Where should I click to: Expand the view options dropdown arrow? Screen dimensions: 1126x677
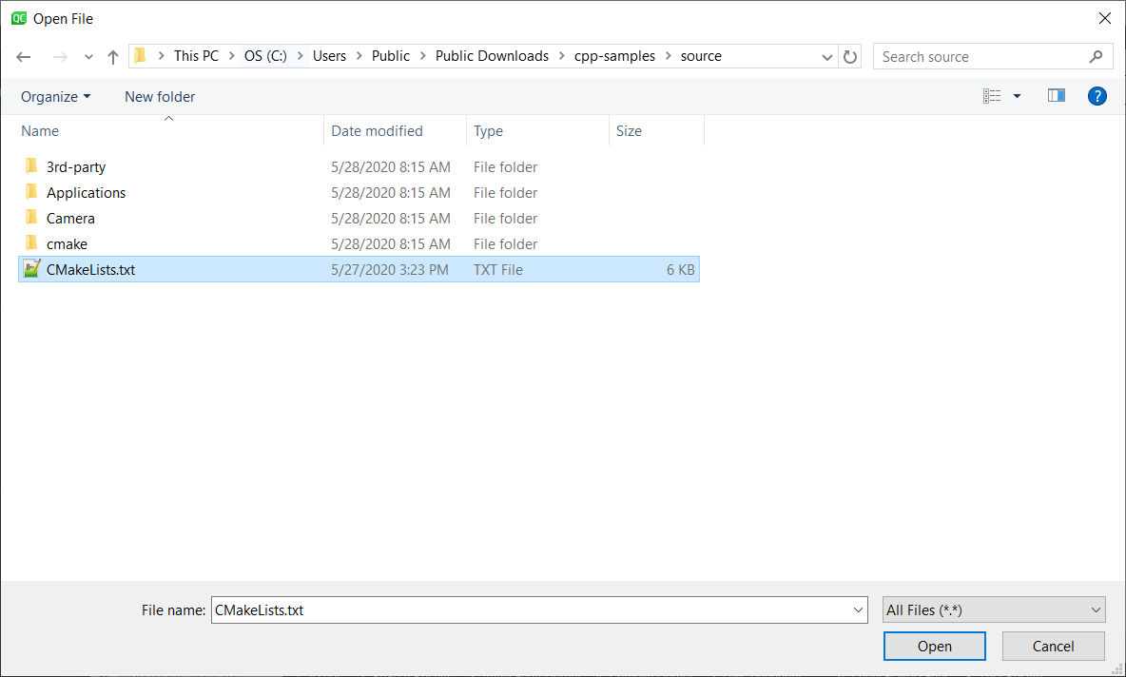pos(1017,96)
